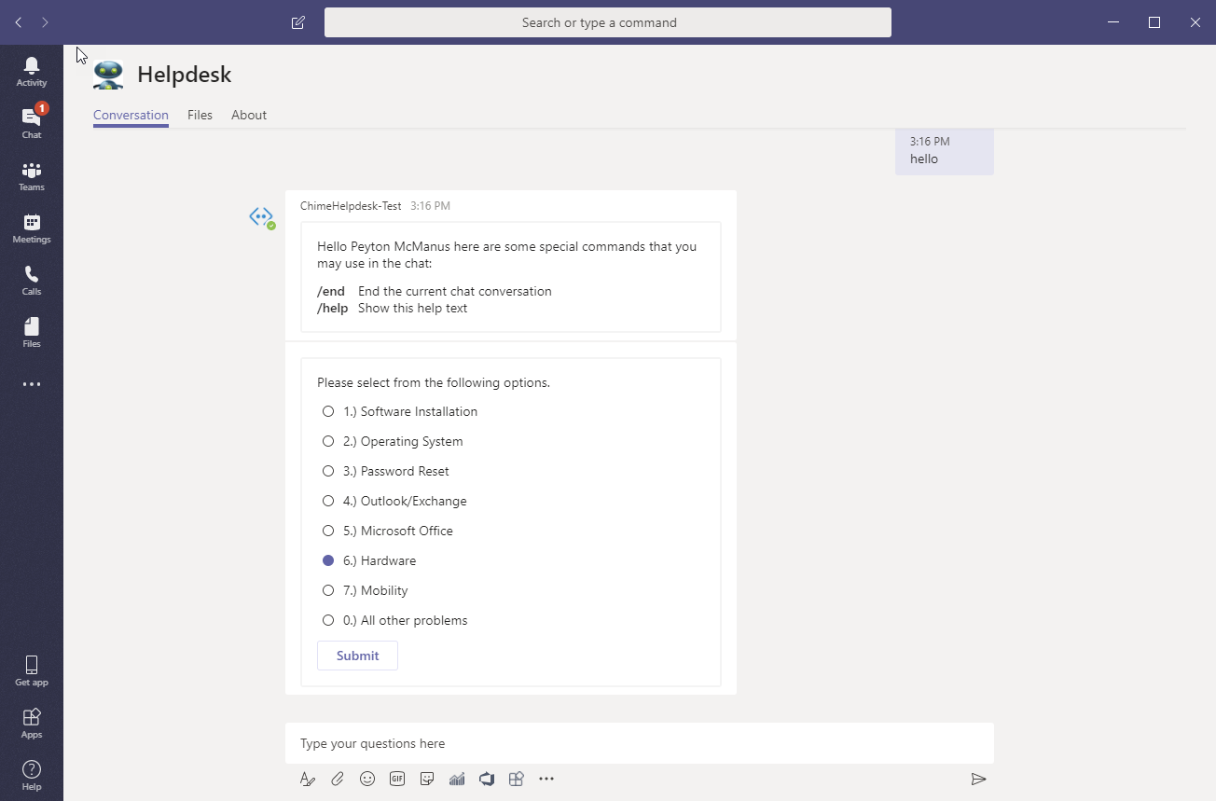
Task: Switch to the Conversation tab
Action: coord(131,115)
